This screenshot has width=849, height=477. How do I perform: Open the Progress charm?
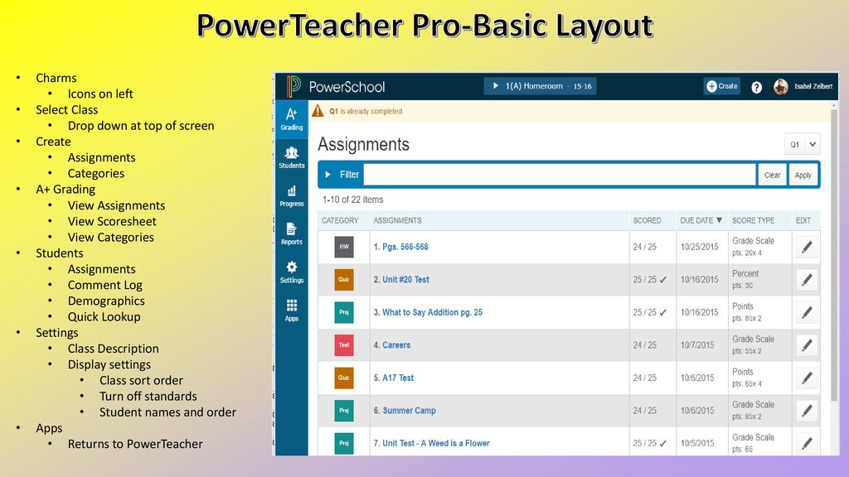[291, 195]
